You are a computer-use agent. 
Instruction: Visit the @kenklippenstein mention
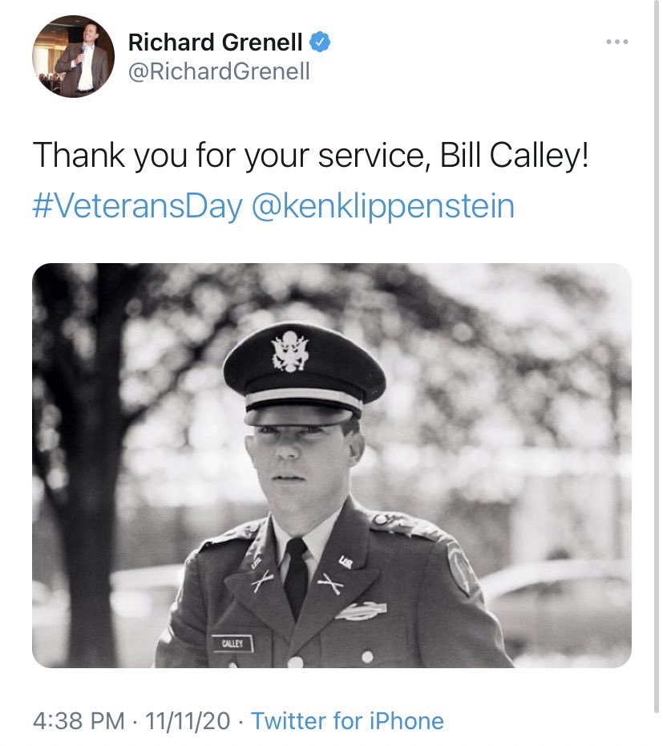(383, 206)
